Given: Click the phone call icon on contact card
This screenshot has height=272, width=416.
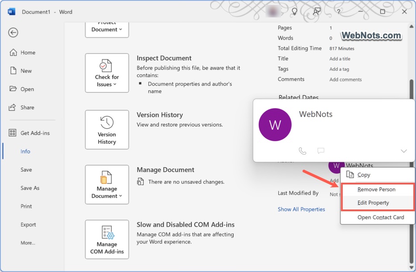Looking at the screenshot, I should click(303, 151).
